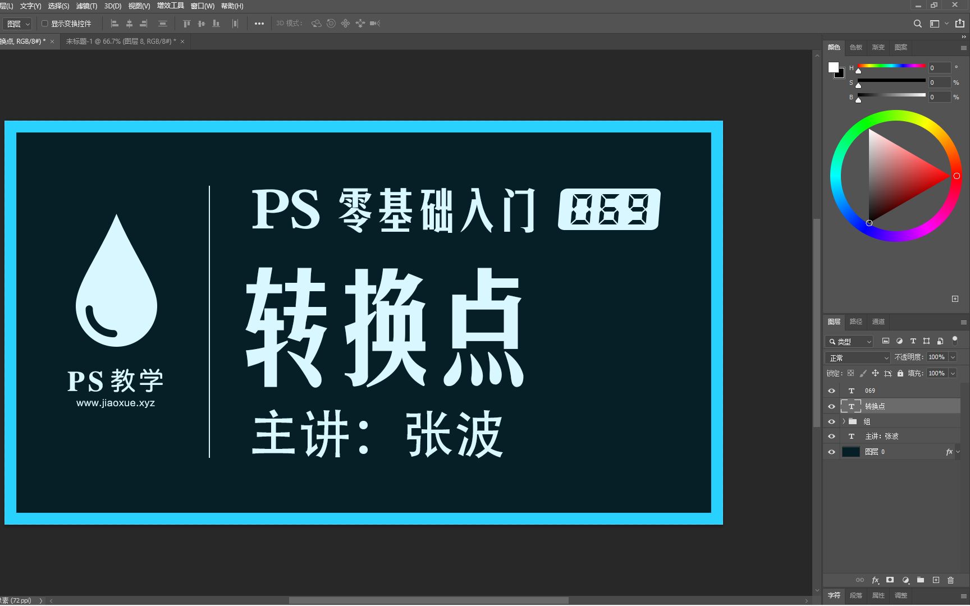Open the color panel flyout menu
970x606 pixels.
click(x=963, y=48)
